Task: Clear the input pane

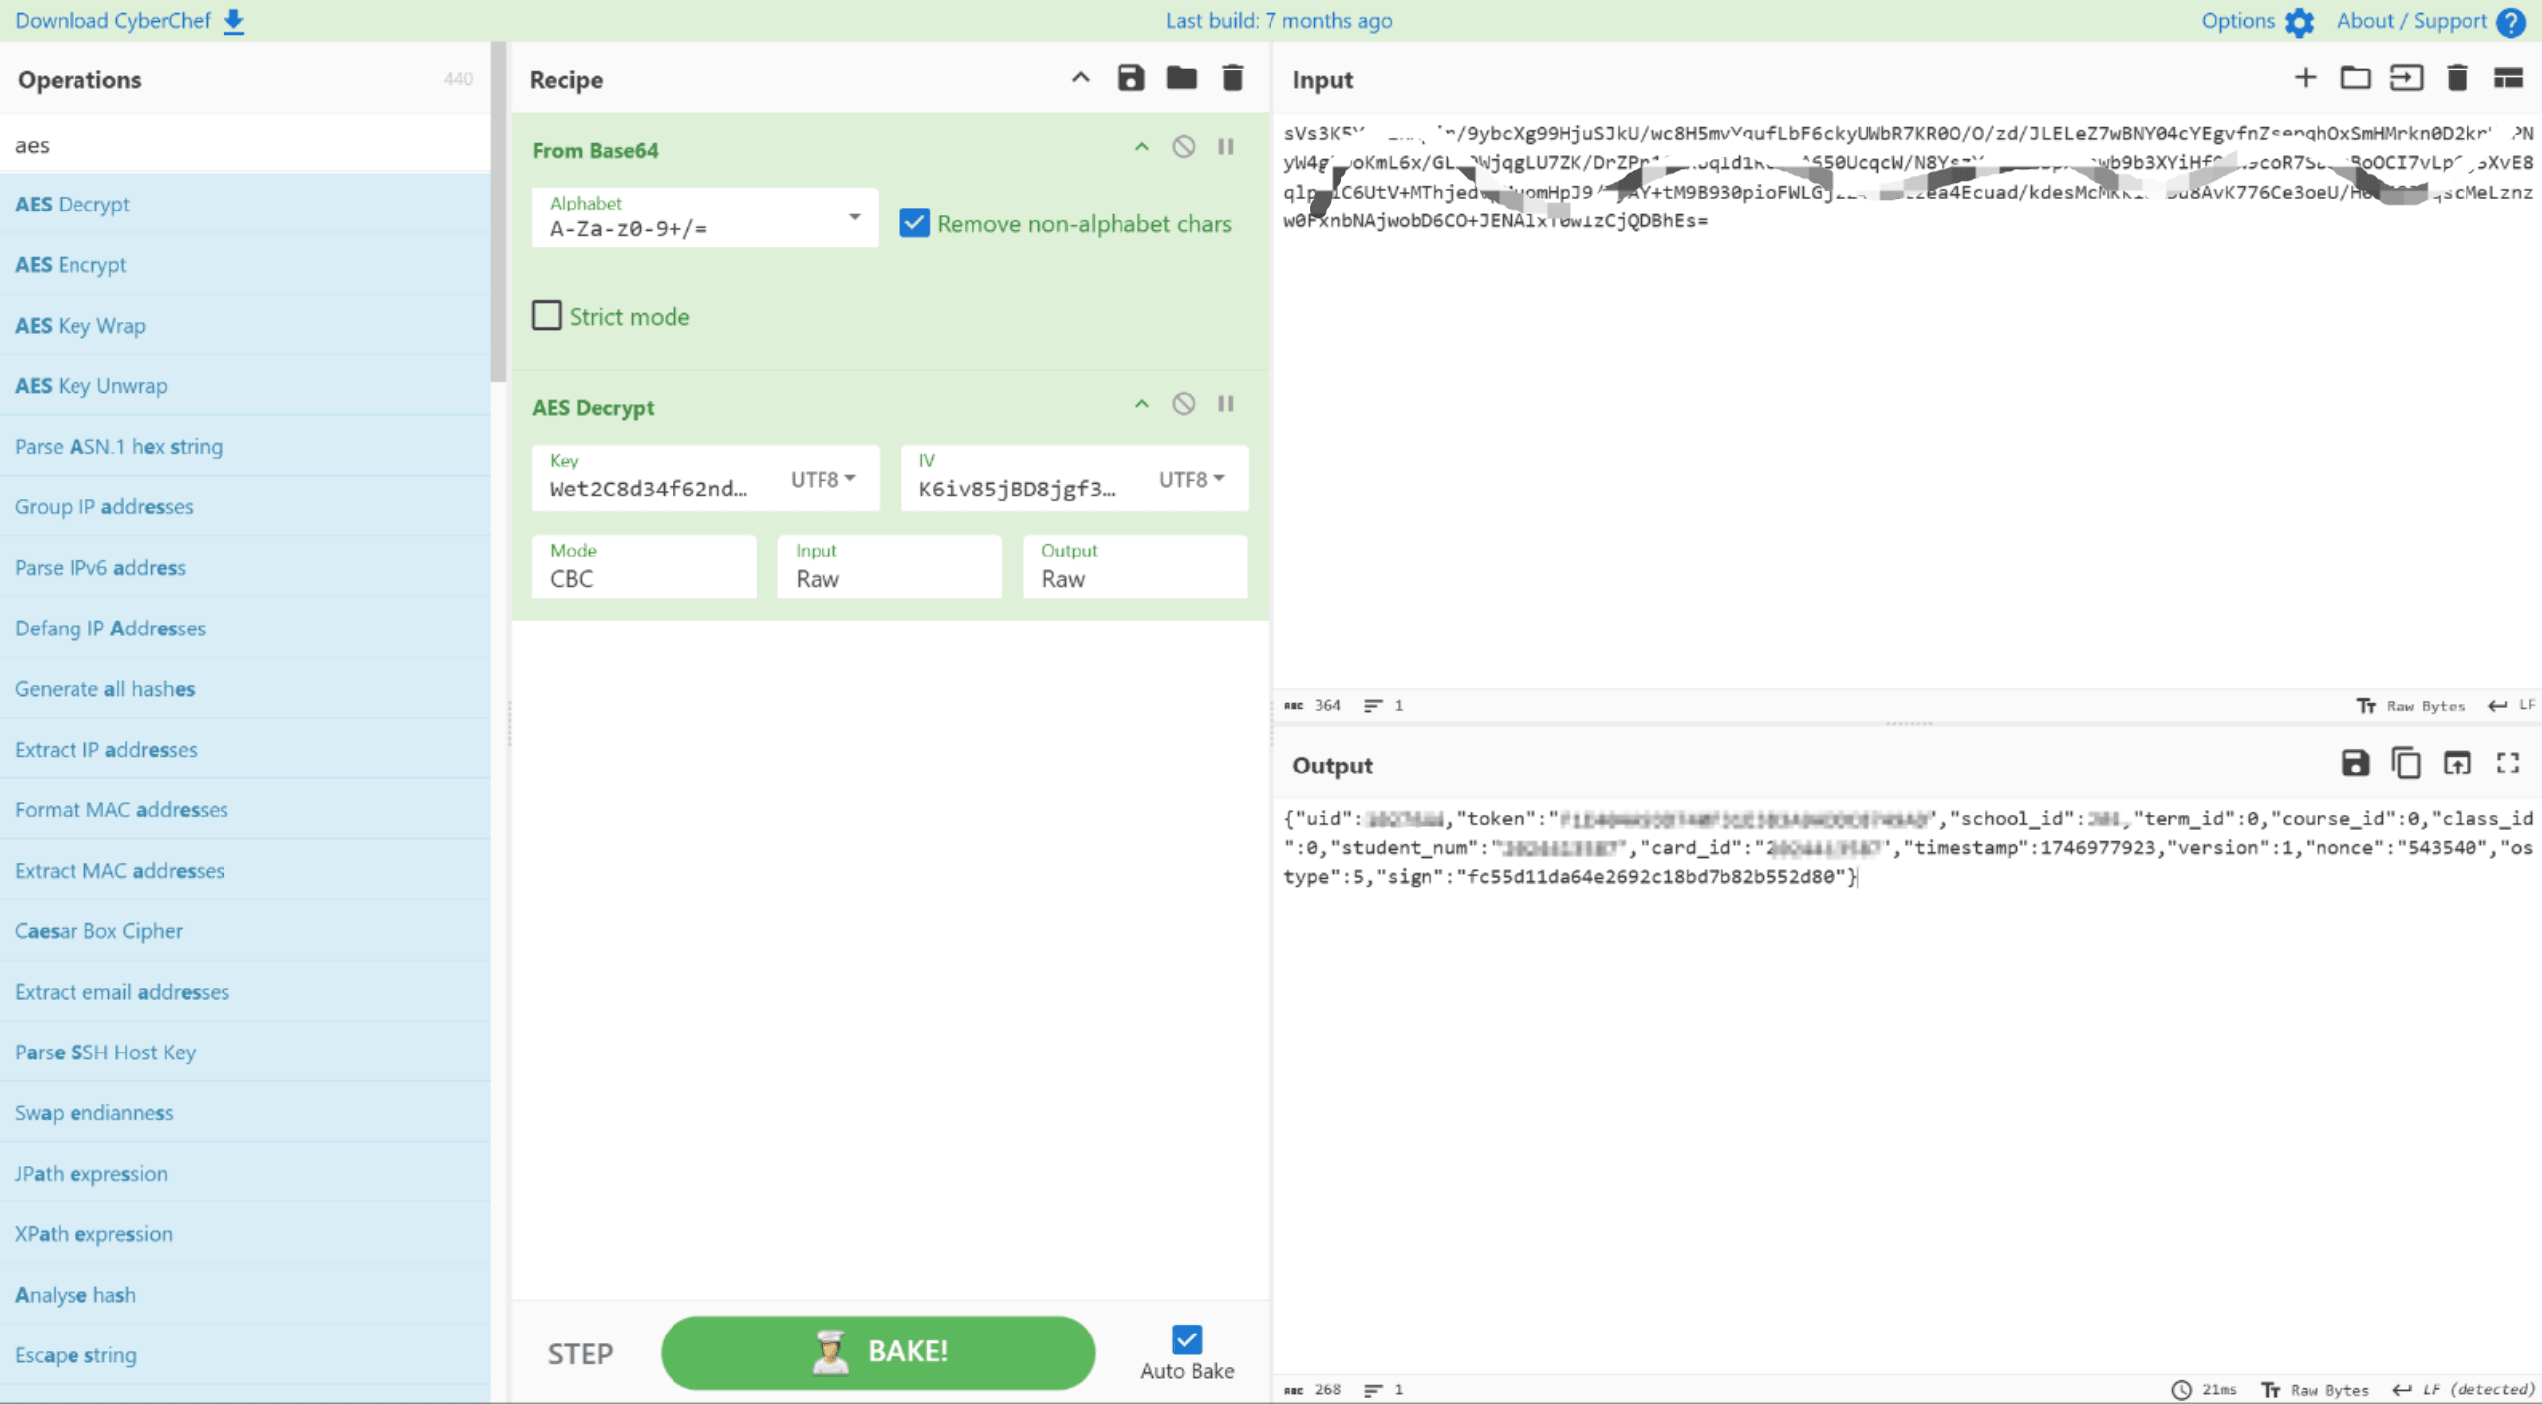Action: click(x=2457, y=77)
